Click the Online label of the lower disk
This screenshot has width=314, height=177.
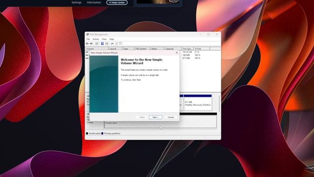(90, 122)
